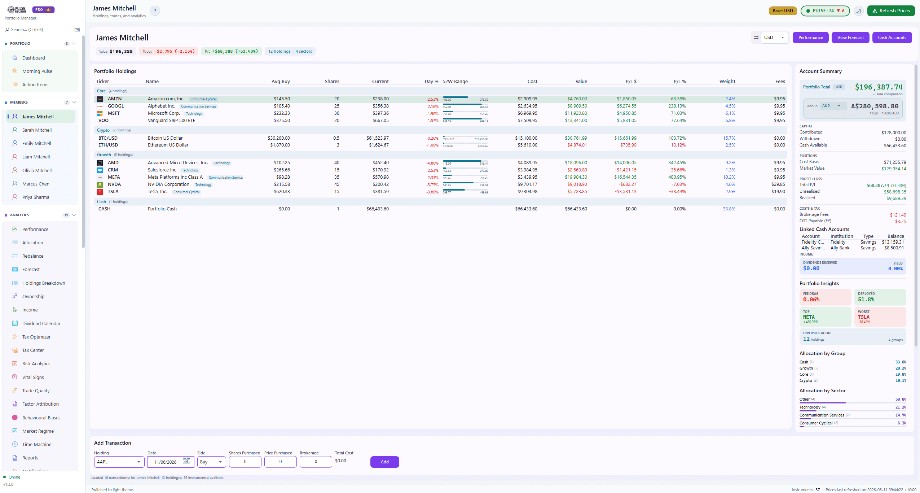Image resolution: width=920 pixels, height=493 pixels.
Task: Click the BTC/USD row ticker
Action: (108, 138)
